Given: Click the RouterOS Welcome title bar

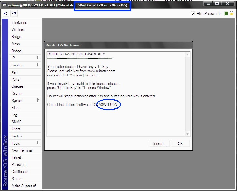Looking at the screenshot, I should coord(118,45).
